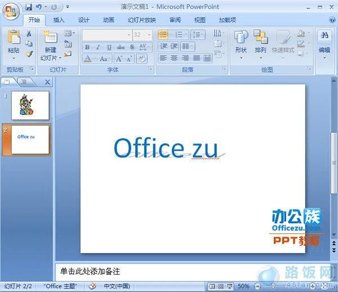Close the slide thumbnail pane
The width and height of the screenshot is (338, 292).
coord(47,82)
